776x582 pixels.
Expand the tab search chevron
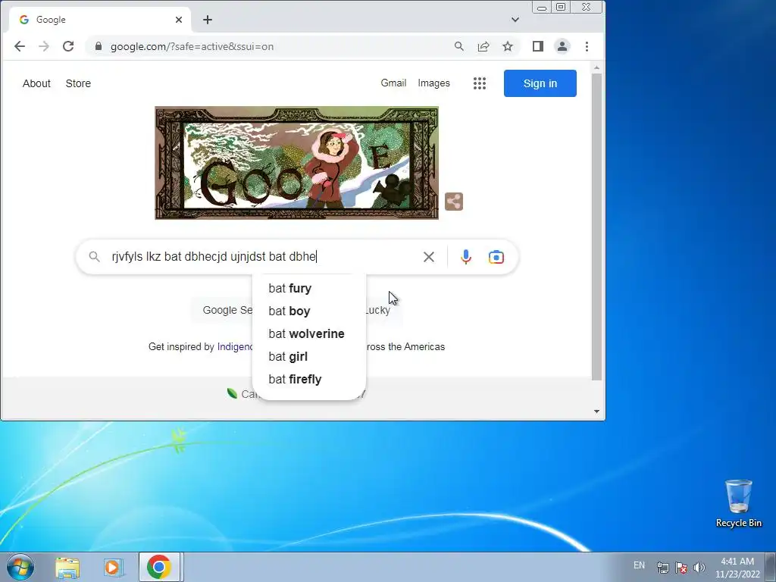point(515,20)
